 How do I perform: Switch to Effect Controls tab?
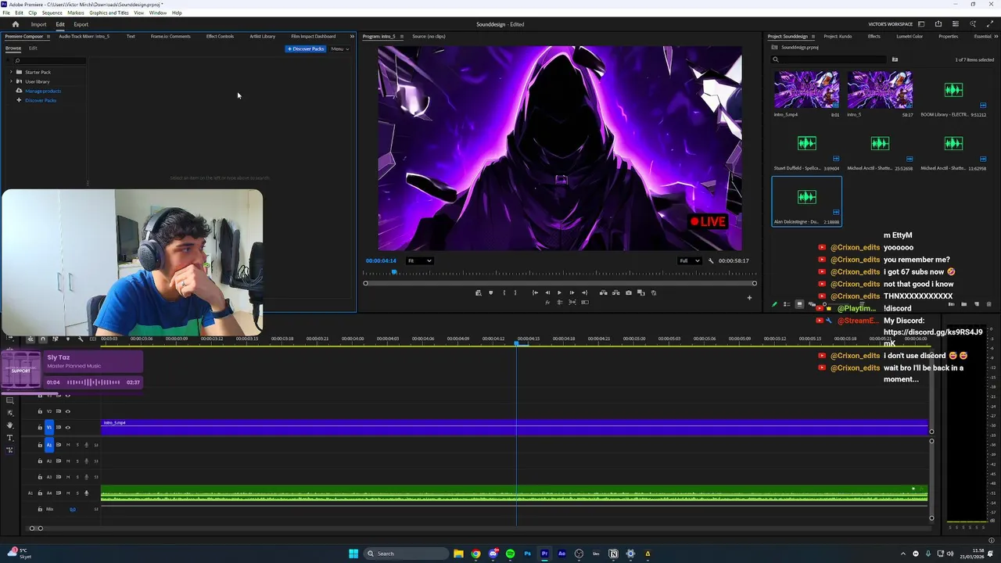coord(220,36)
